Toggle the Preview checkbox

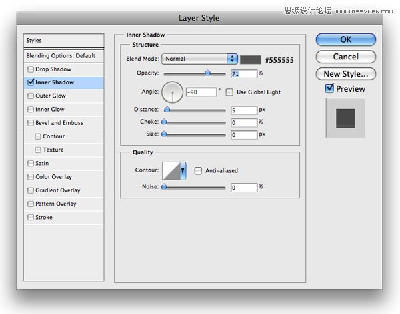pyautogui.click(x=329, y=88)
